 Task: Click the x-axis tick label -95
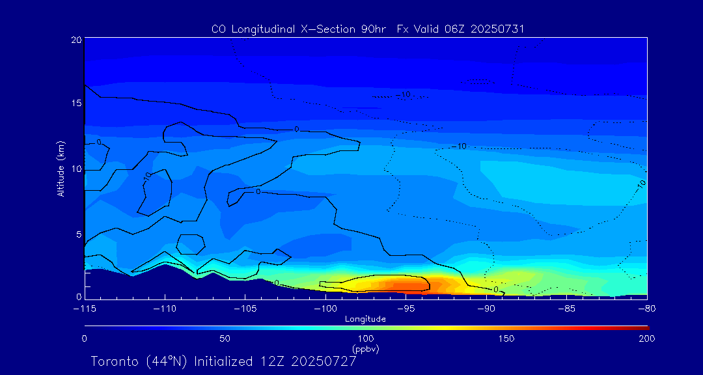pyautogui.click(x=406, y=309)
